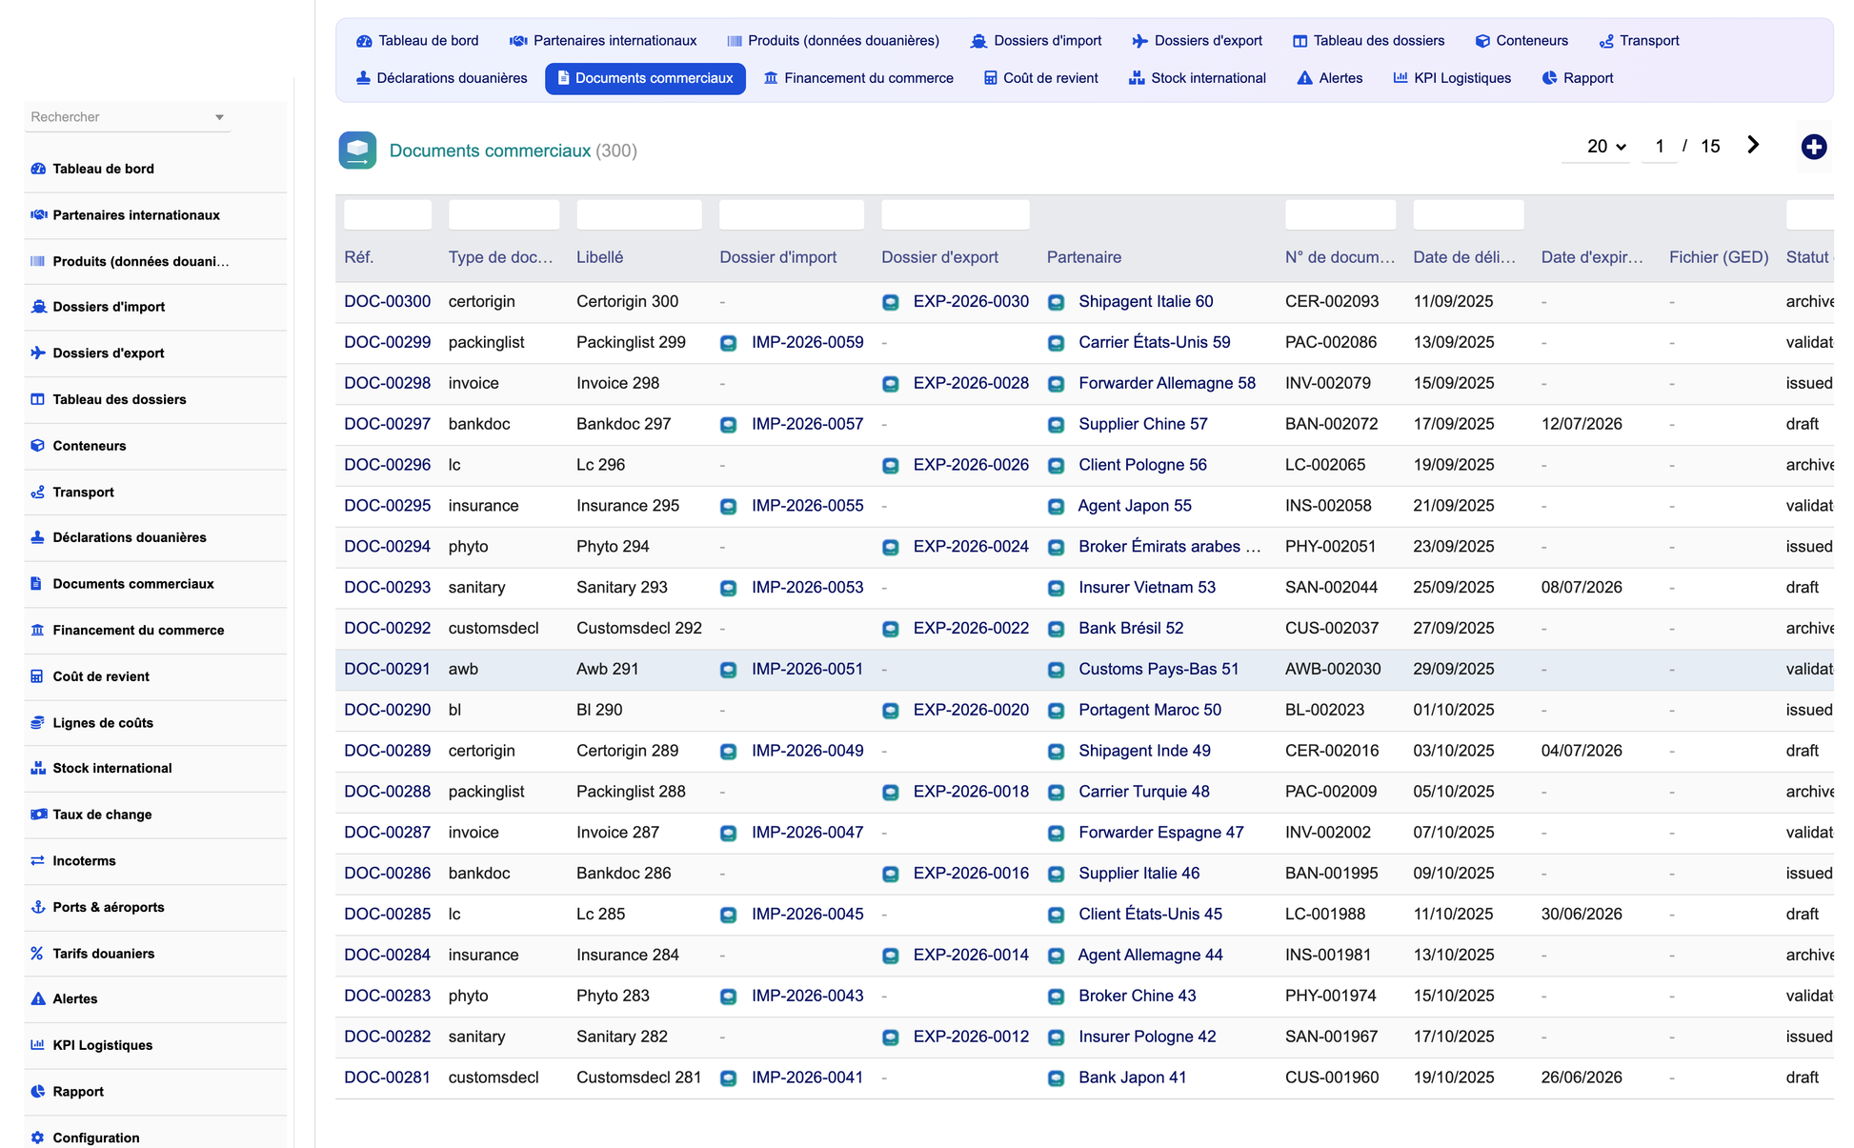This screenshot has height=1148, width=1854.
Task: Open document DOC-00291 link
Action: pos(387,670)
